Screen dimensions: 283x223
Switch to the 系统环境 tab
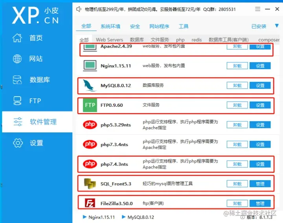110,26
